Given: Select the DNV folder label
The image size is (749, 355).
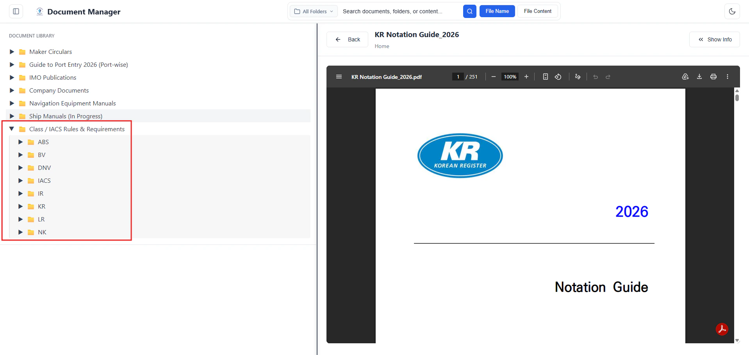Looking at the screenshot, I should pyautogui.click(x=45, y=168).
